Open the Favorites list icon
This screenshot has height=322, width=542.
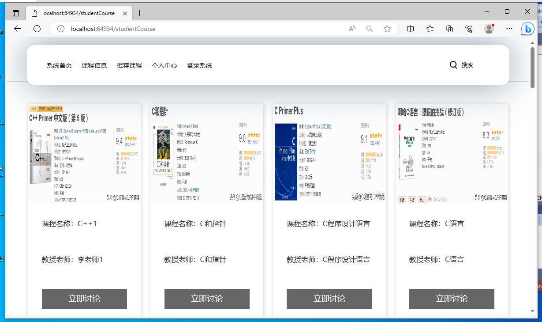[430, 29]
